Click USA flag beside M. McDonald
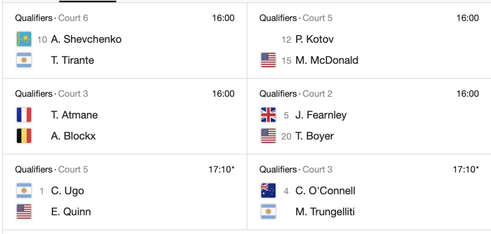Screen dimensions: 491x234 (268, 60)
